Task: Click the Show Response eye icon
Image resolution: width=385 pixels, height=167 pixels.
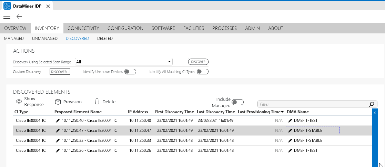Action: 19,102
